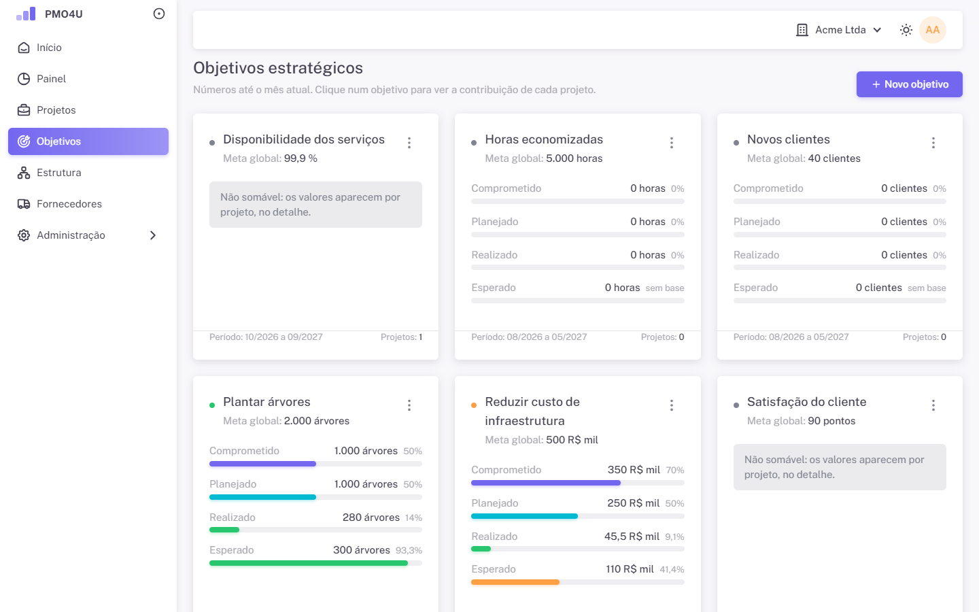Click the Administração gear icon

click(x=24, y=235)
